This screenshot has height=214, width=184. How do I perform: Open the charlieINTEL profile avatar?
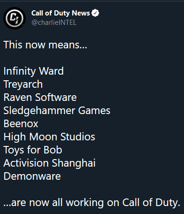(x=15, y=18)
